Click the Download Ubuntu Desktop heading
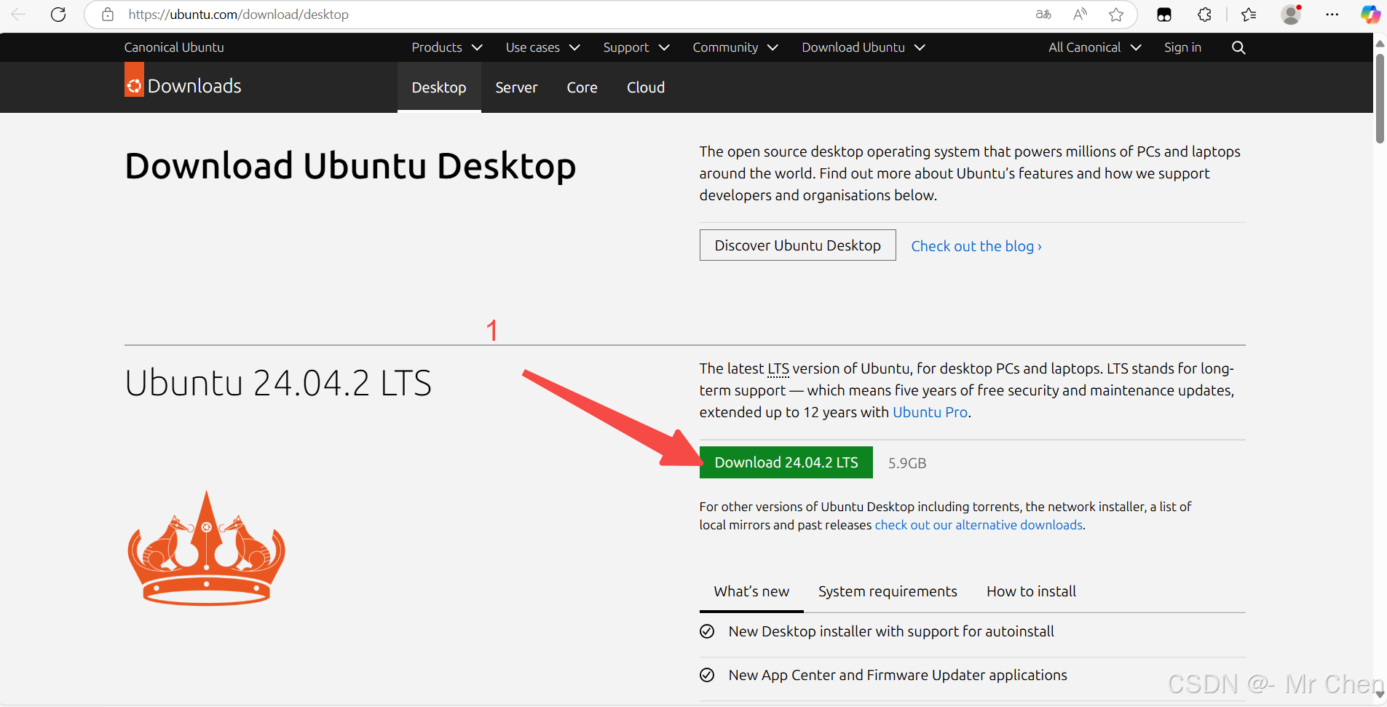Image resolution: width=1387 pixels, height=707 pixels. pos(350,166)
